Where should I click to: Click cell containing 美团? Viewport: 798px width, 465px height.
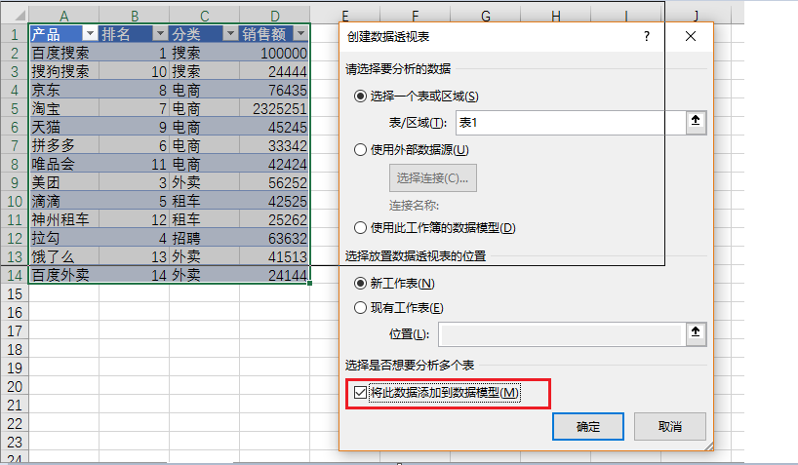click(64, 182)
